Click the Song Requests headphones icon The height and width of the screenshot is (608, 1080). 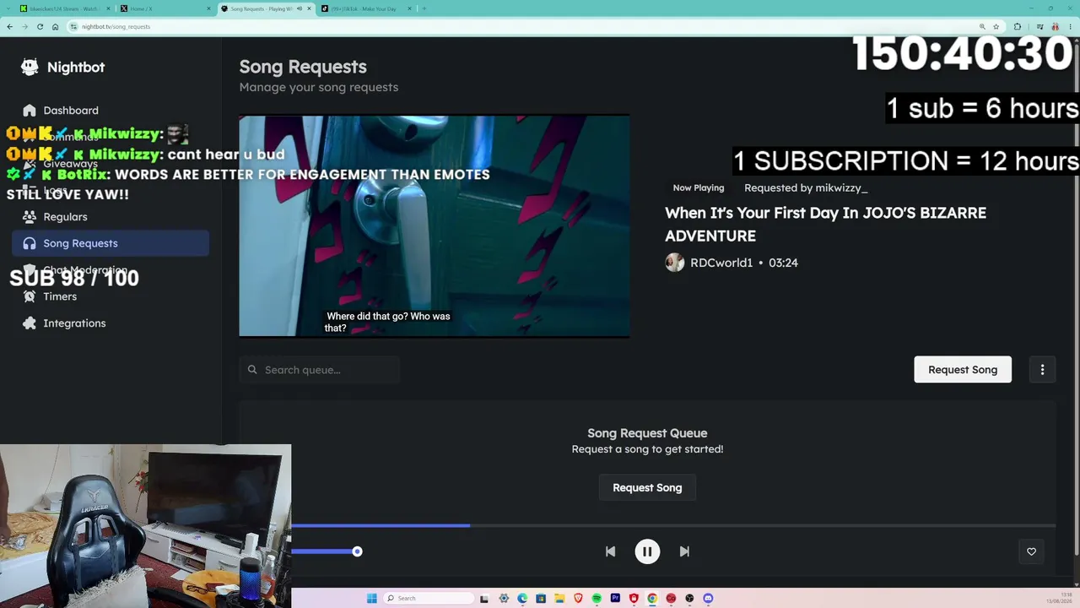pos(30,243)
